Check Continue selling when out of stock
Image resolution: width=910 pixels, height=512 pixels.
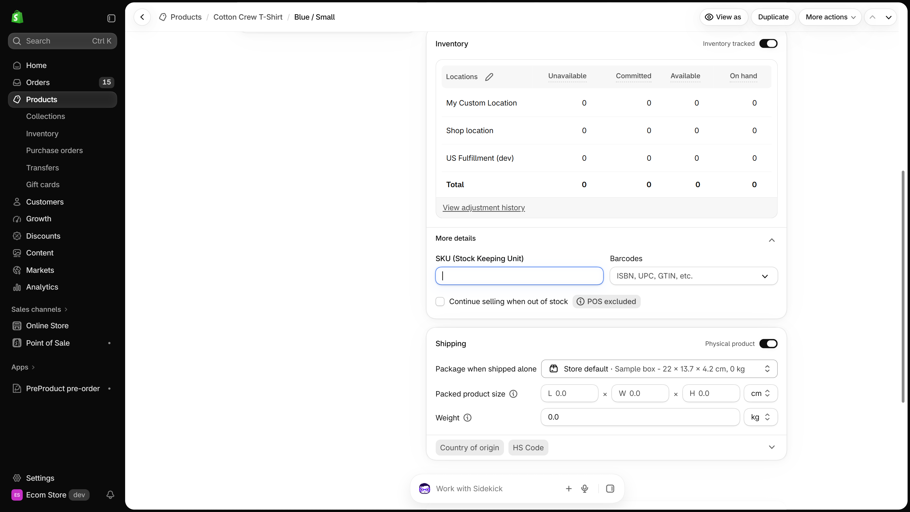pos(440,302)
